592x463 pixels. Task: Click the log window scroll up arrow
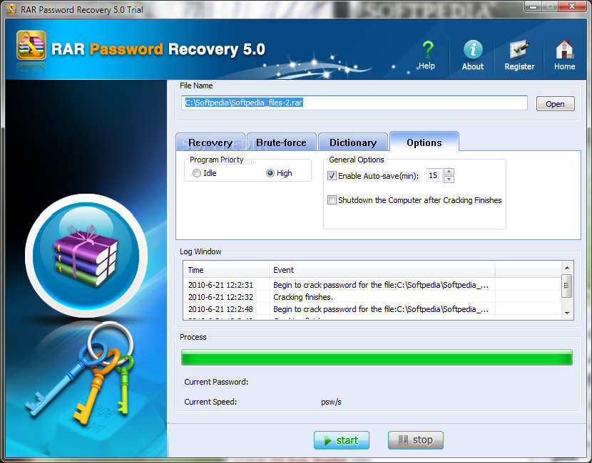567,268
